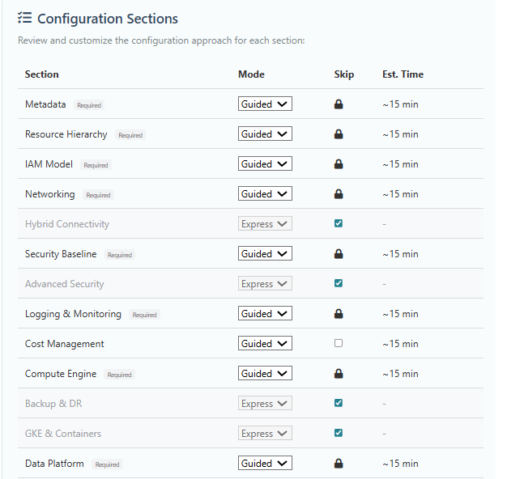Screen dimensions: 507x479
Task: Open the Hybrid Connectivity Express dropdown
Action: (265, 223)
